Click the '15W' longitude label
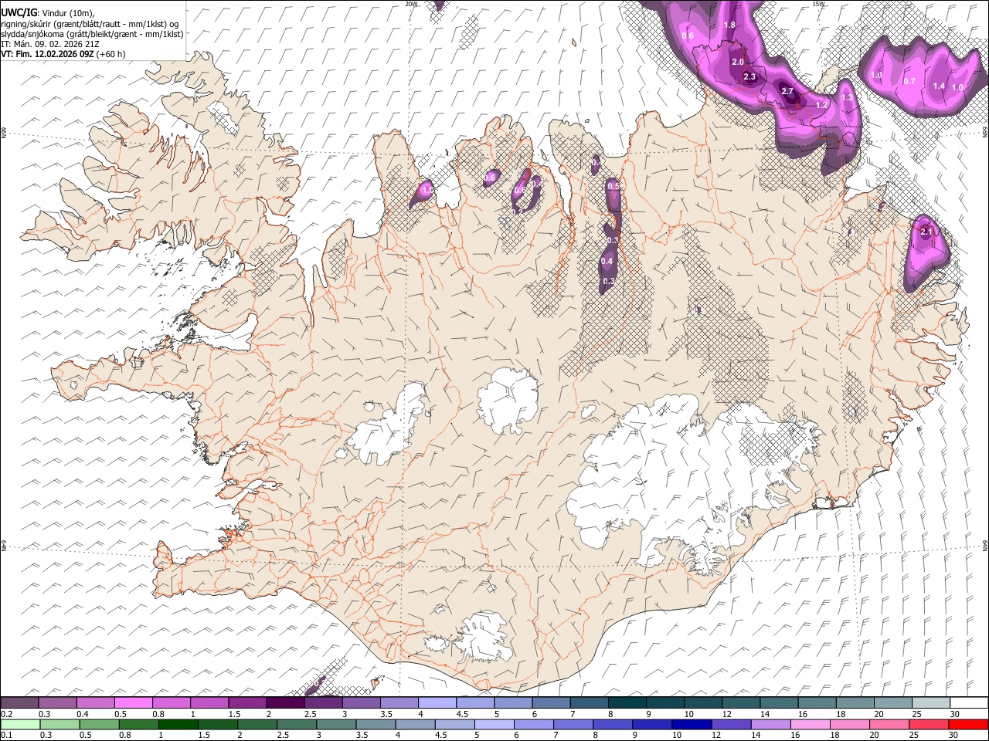This screenshot has width=989, height=741. [x=819, y=4]
